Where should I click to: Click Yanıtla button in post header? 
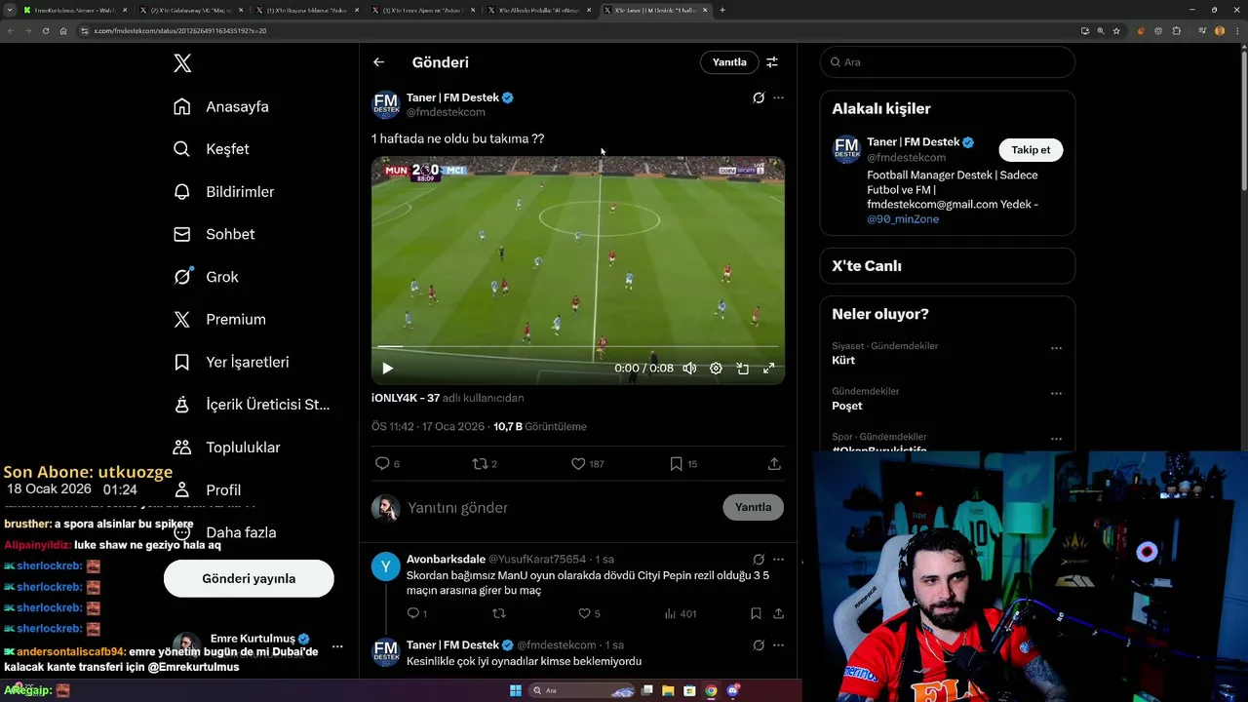pos(729,62)
